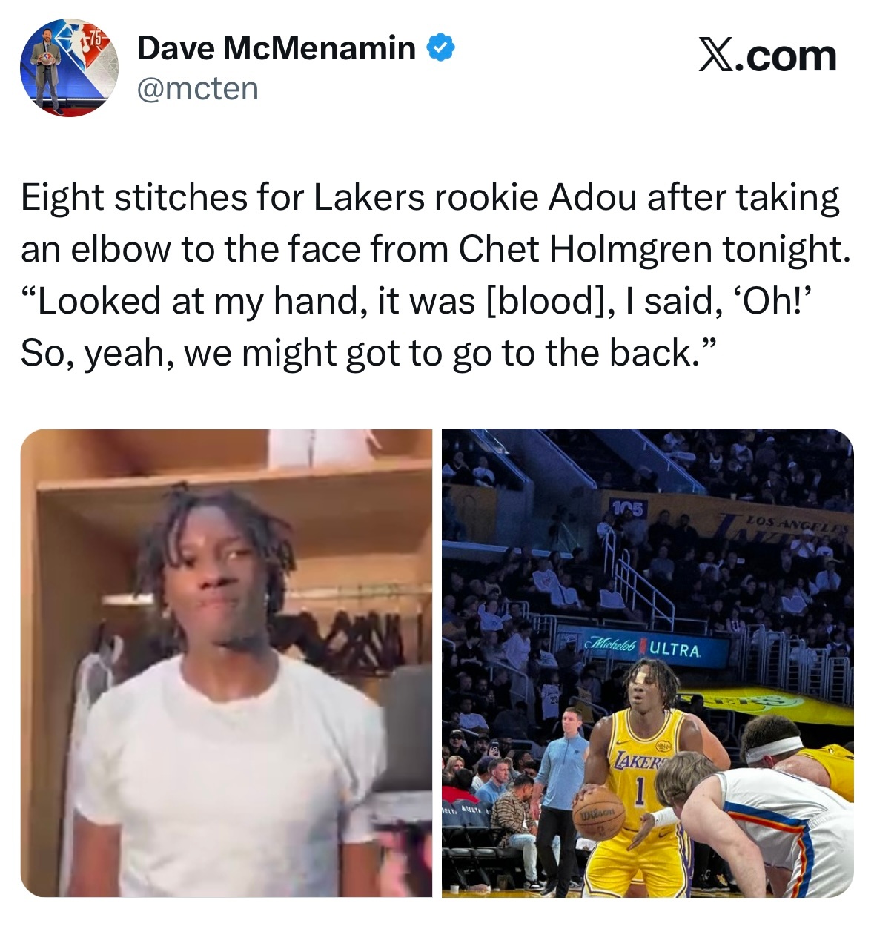The width and height of the screenshot is (874, 929).
Task: Click the white headband on crouching player
Action: click(x=775, y=750)
